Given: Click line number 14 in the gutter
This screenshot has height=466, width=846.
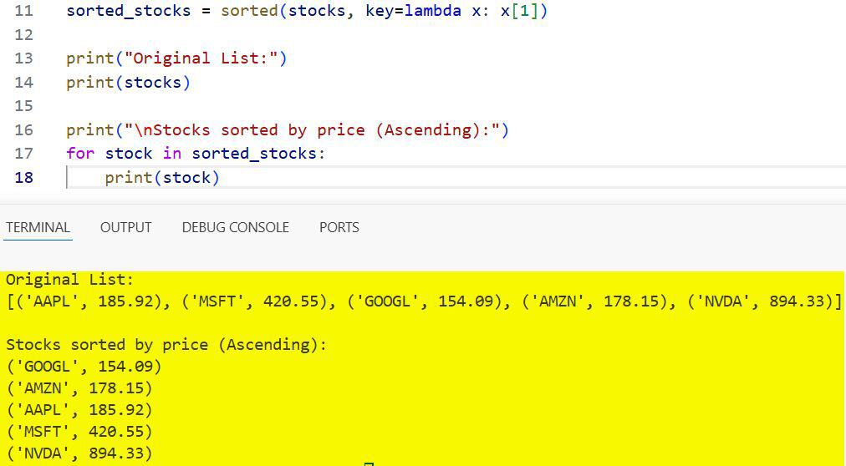Looking at the screenshot, I should tap(23, 83).
